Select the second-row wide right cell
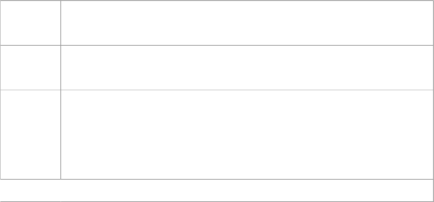The height and width of the screenshot is (202, 434). (247, 67)
